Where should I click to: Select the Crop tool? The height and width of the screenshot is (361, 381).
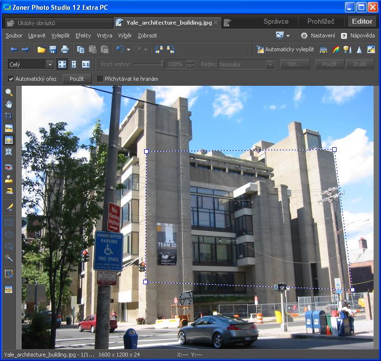pyautogui.click(x=9, y=116)
